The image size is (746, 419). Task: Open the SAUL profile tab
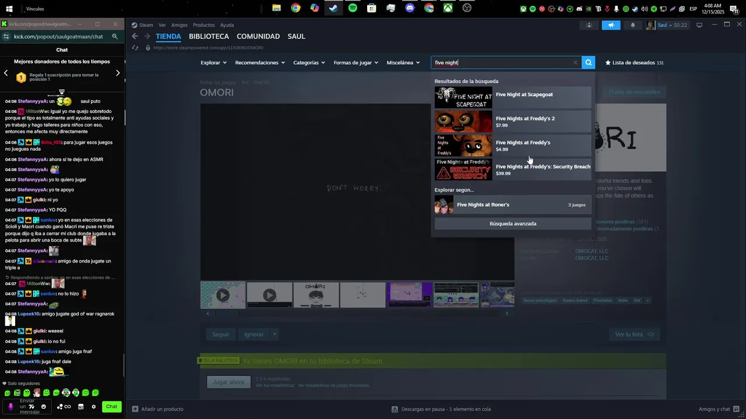click(x=296, y=36)
